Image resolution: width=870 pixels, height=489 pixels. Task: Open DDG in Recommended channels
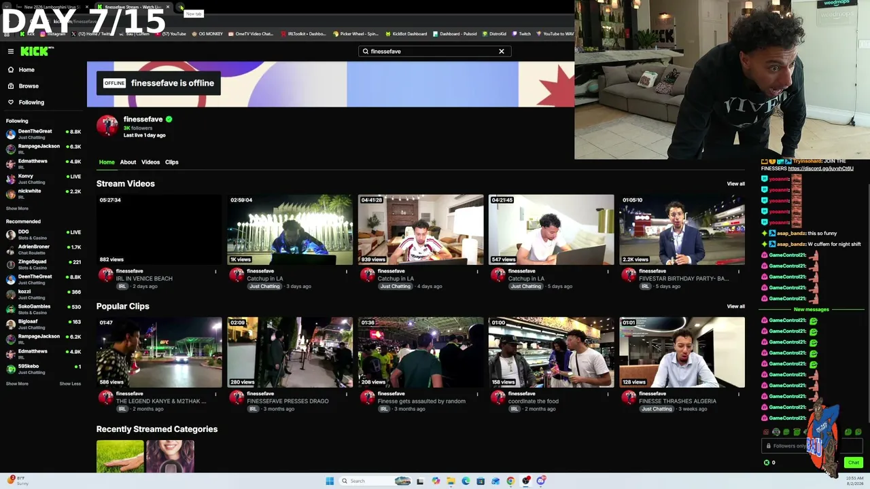(x=43, y=234)
